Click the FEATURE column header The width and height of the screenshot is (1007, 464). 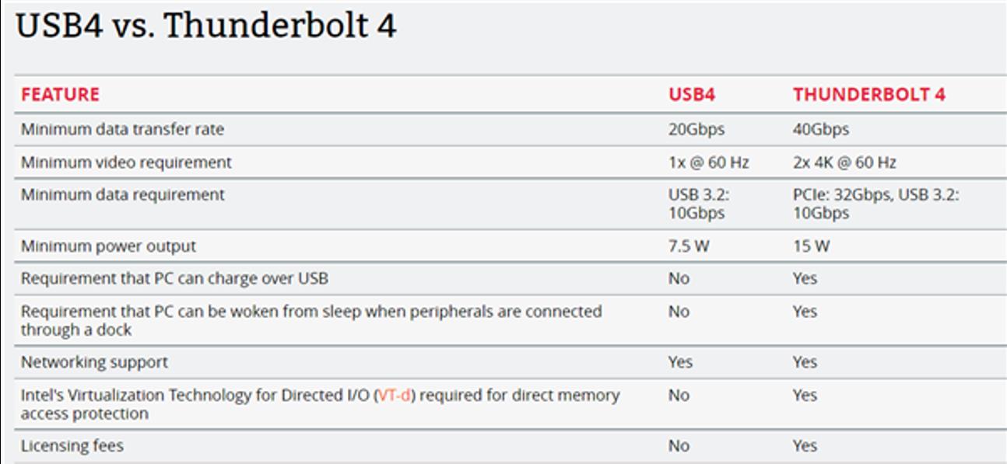60,95
